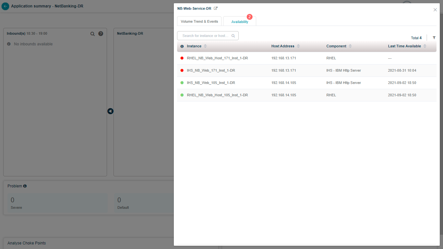This screenshot has width=443, height=249.
Task: Select IHS_NB_Web_105_Inst_1-DR instance row
Action: [211, 83]
